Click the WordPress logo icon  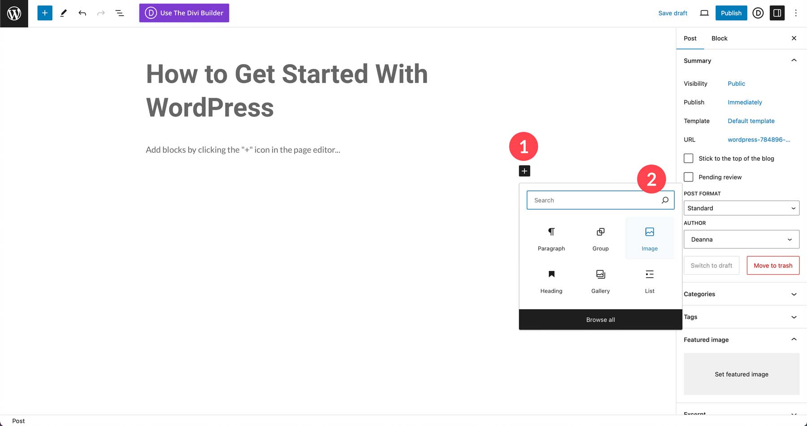[14, 13]
